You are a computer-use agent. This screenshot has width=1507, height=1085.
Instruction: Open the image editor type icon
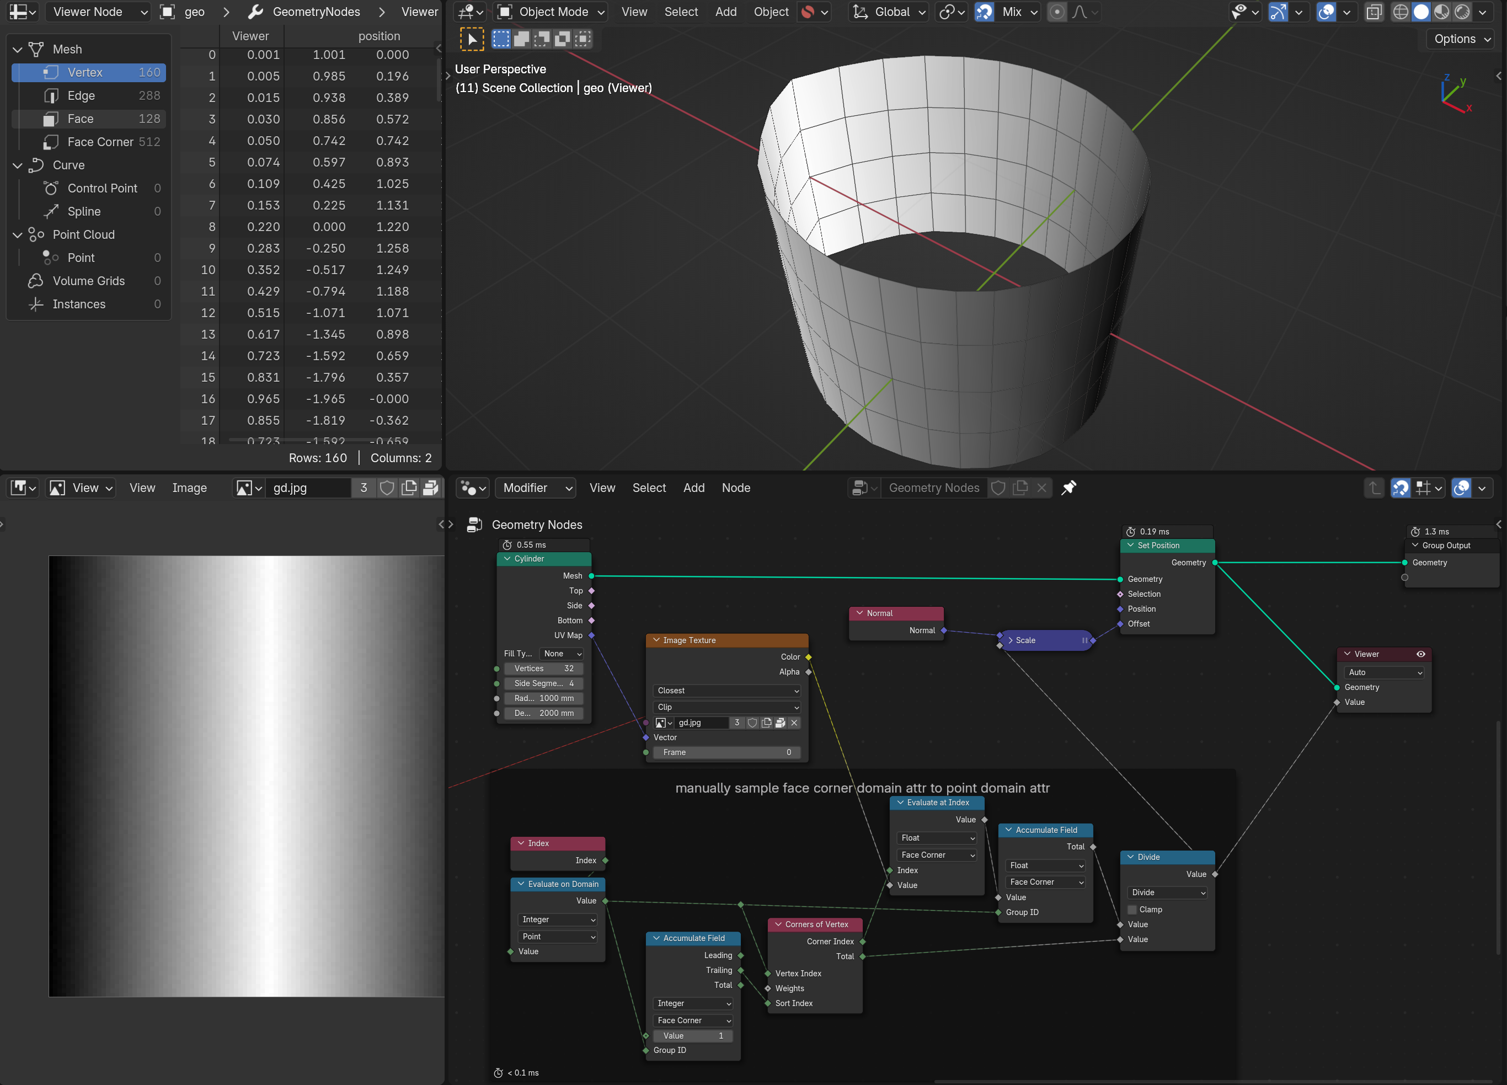point(24,488)
